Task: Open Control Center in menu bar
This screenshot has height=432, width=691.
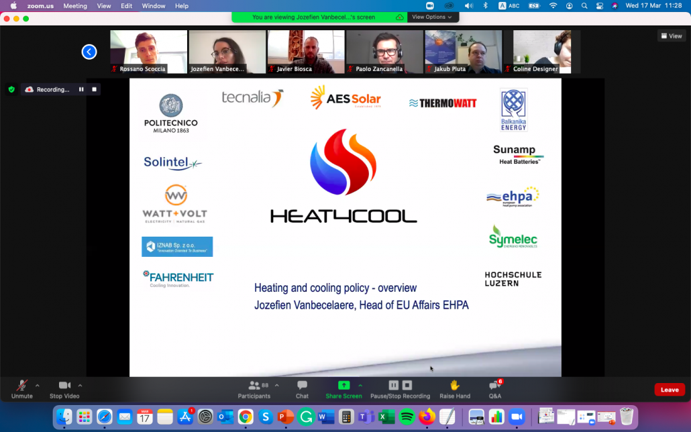Action: [x=600, y=6]
